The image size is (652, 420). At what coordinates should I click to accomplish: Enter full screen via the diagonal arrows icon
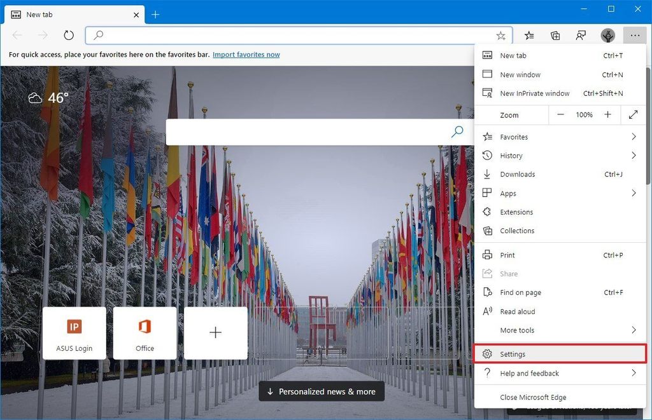click(632, 115)
